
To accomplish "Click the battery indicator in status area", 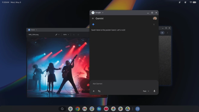I will click(194, 2).
